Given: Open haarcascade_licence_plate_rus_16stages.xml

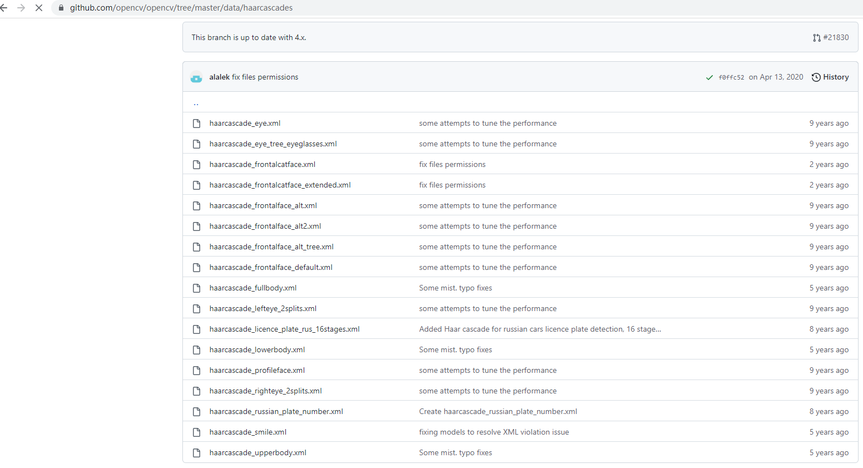Looking at the screenshot, I should coord(285,329).
